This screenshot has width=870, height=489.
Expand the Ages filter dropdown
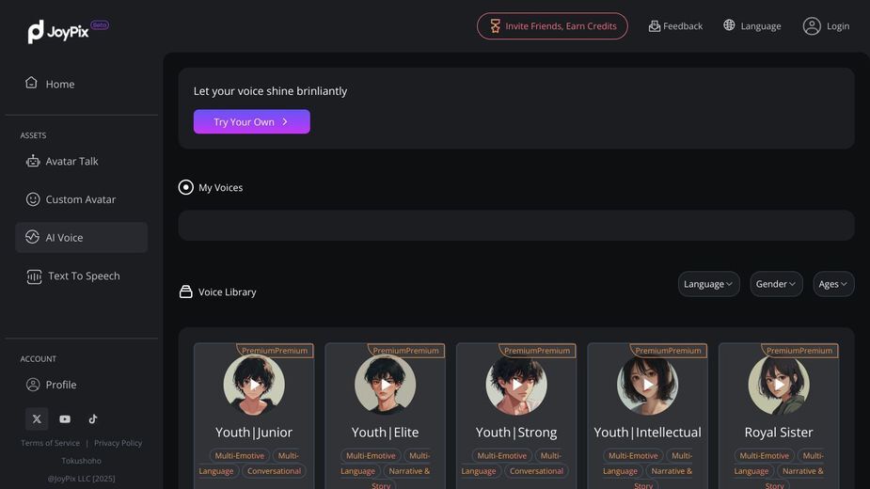coord(833,284)
